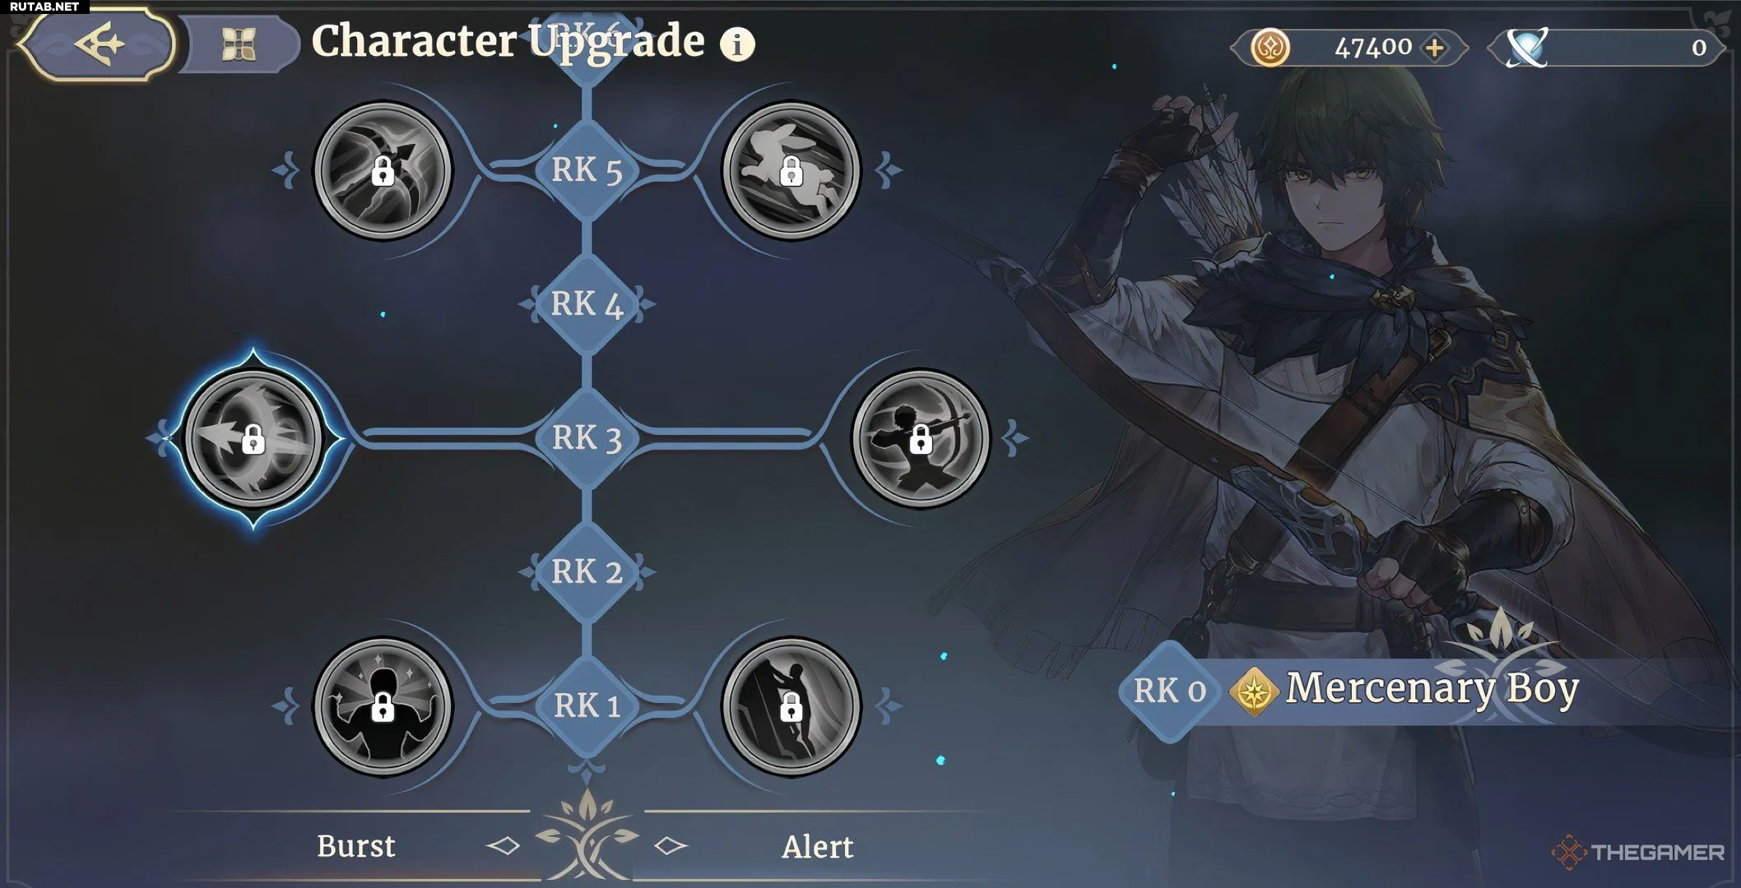This screenshot has height=888, width=1741.
Task: Click the RK 2 rank node
Action: (587, 571)
